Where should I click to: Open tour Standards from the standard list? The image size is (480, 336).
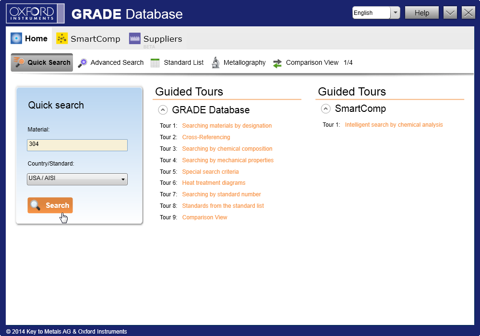[x=223, y=205]
